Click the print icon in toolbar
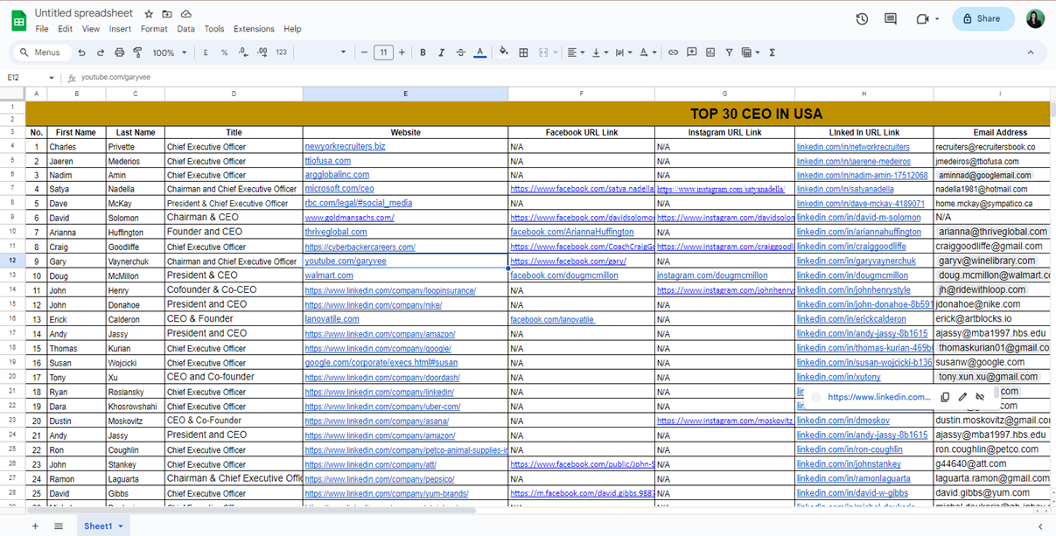 [119, 52]
